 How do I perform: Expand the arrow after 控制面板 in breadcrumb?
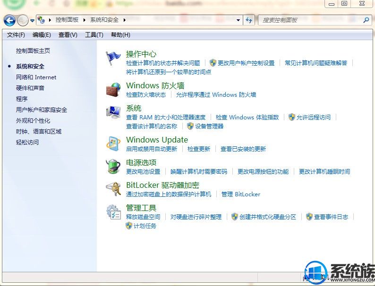[84, 20]
